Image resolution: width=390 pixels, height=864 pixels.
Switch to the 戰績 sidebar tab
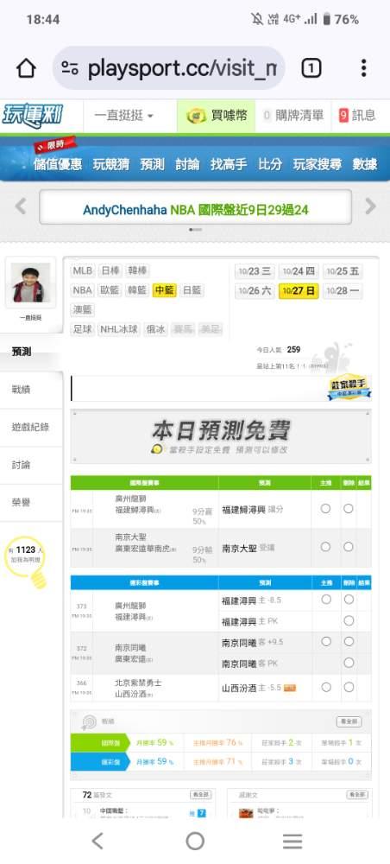pyautogui.click(x=31, y=390)
